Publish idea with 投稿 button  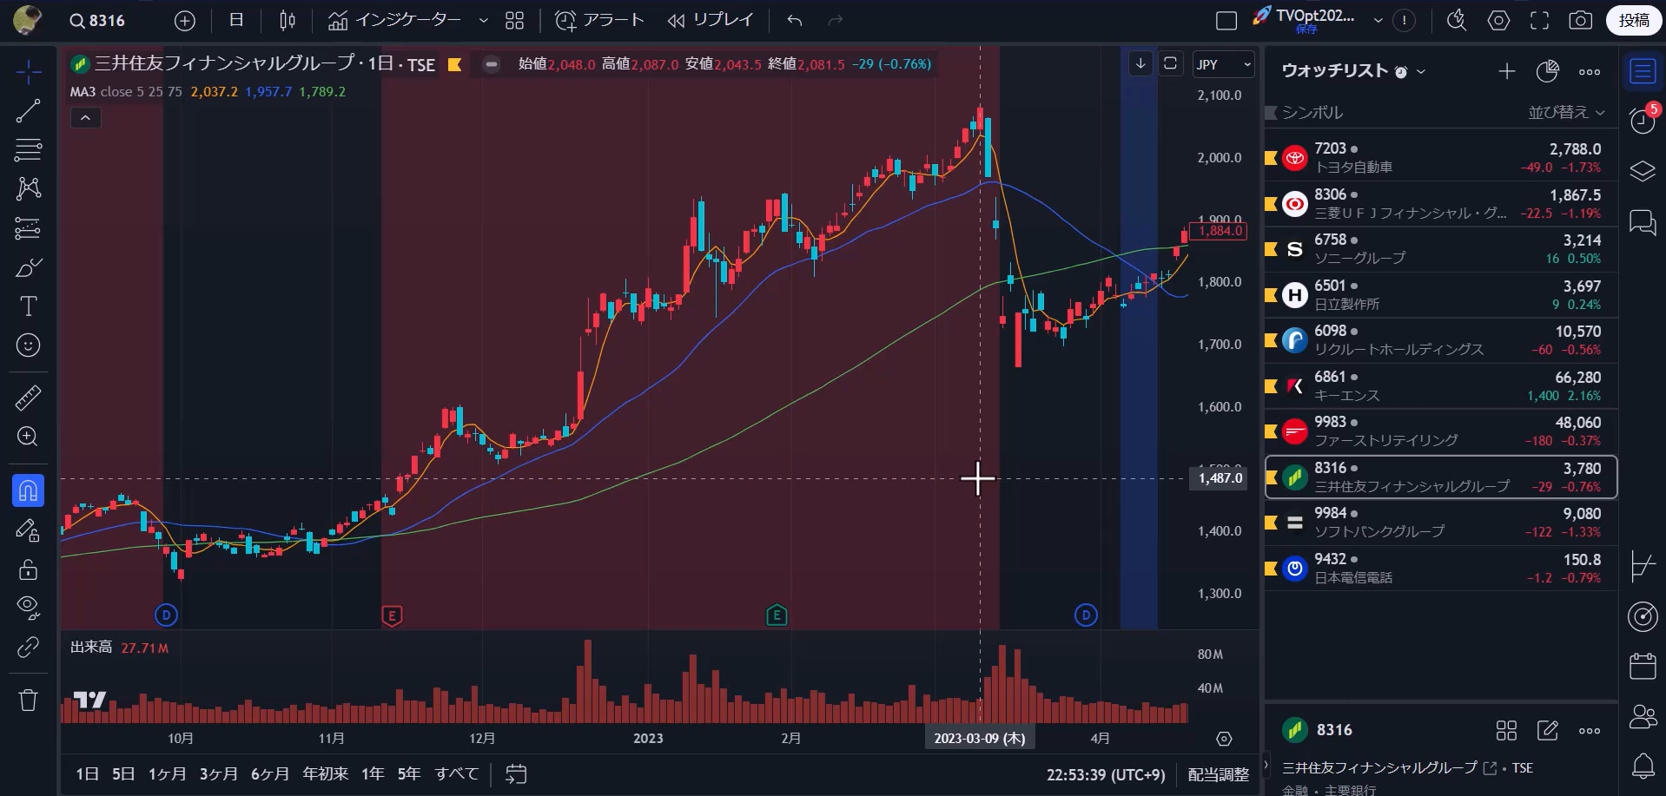click(x=1634, y=20)
